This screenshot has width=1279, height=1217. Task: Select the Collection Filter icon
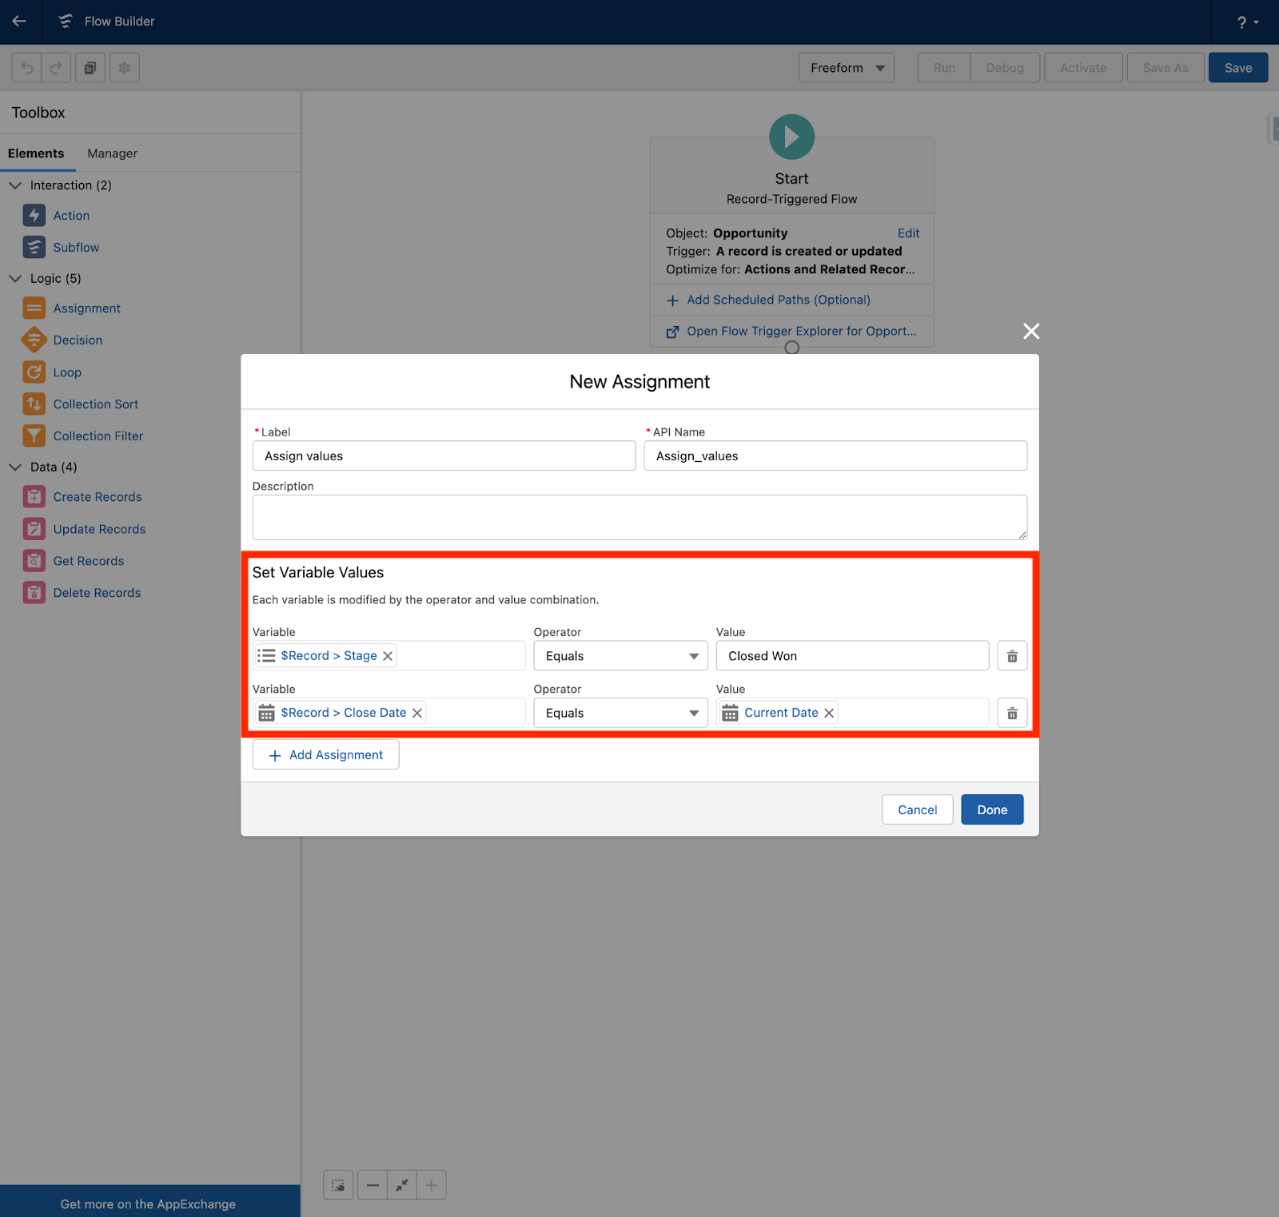(34, 435)
